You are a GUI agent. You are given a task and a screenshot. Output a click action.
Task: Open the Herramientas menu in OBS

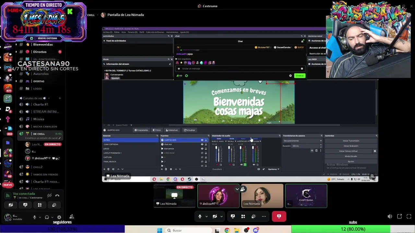[x=172, y=32]
